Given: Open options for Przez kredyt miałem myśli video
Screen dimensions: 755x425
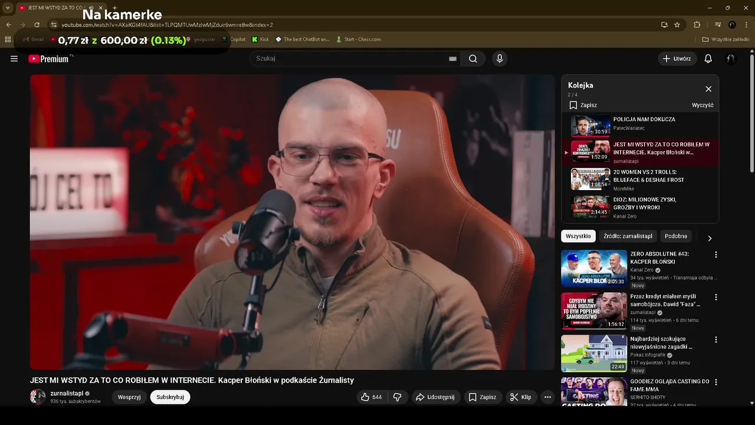Looking at the screenshot, I should tap(716, 297).
